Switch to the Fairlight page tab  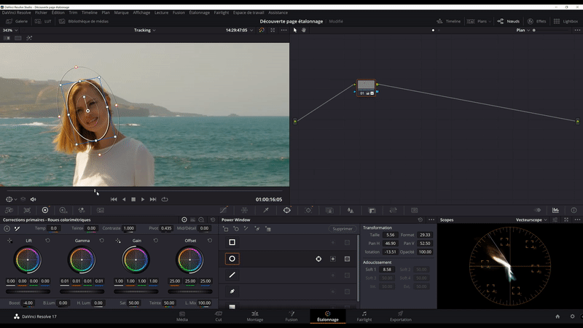pos(364,316)
